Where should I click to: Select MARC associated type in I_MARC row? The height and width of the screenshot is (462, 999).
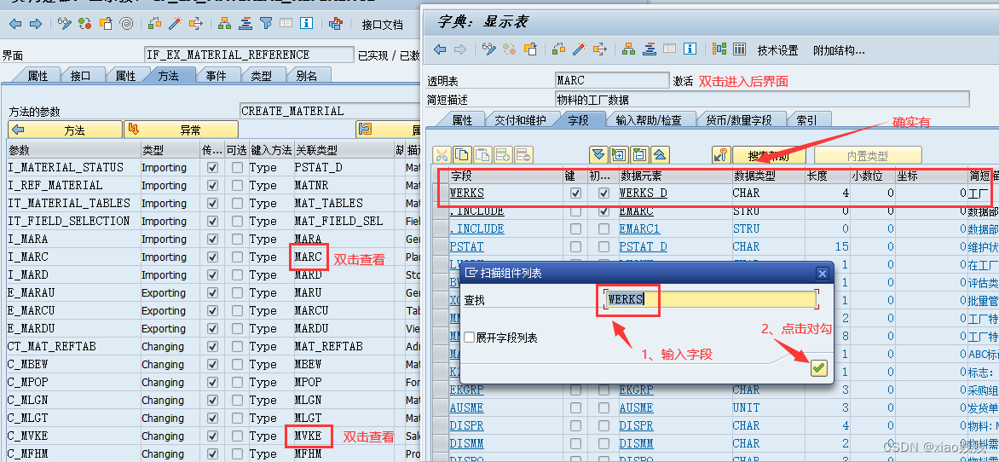309,257
